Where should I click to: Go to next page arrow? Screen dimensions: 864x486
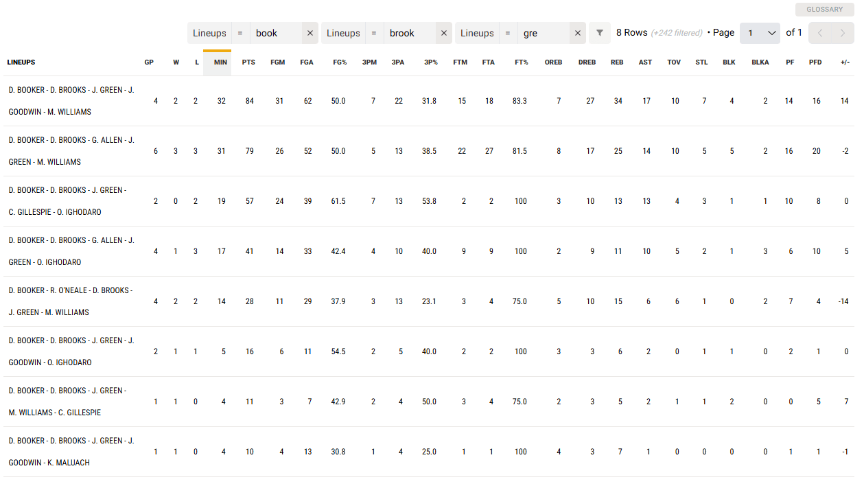pos(843,33)
